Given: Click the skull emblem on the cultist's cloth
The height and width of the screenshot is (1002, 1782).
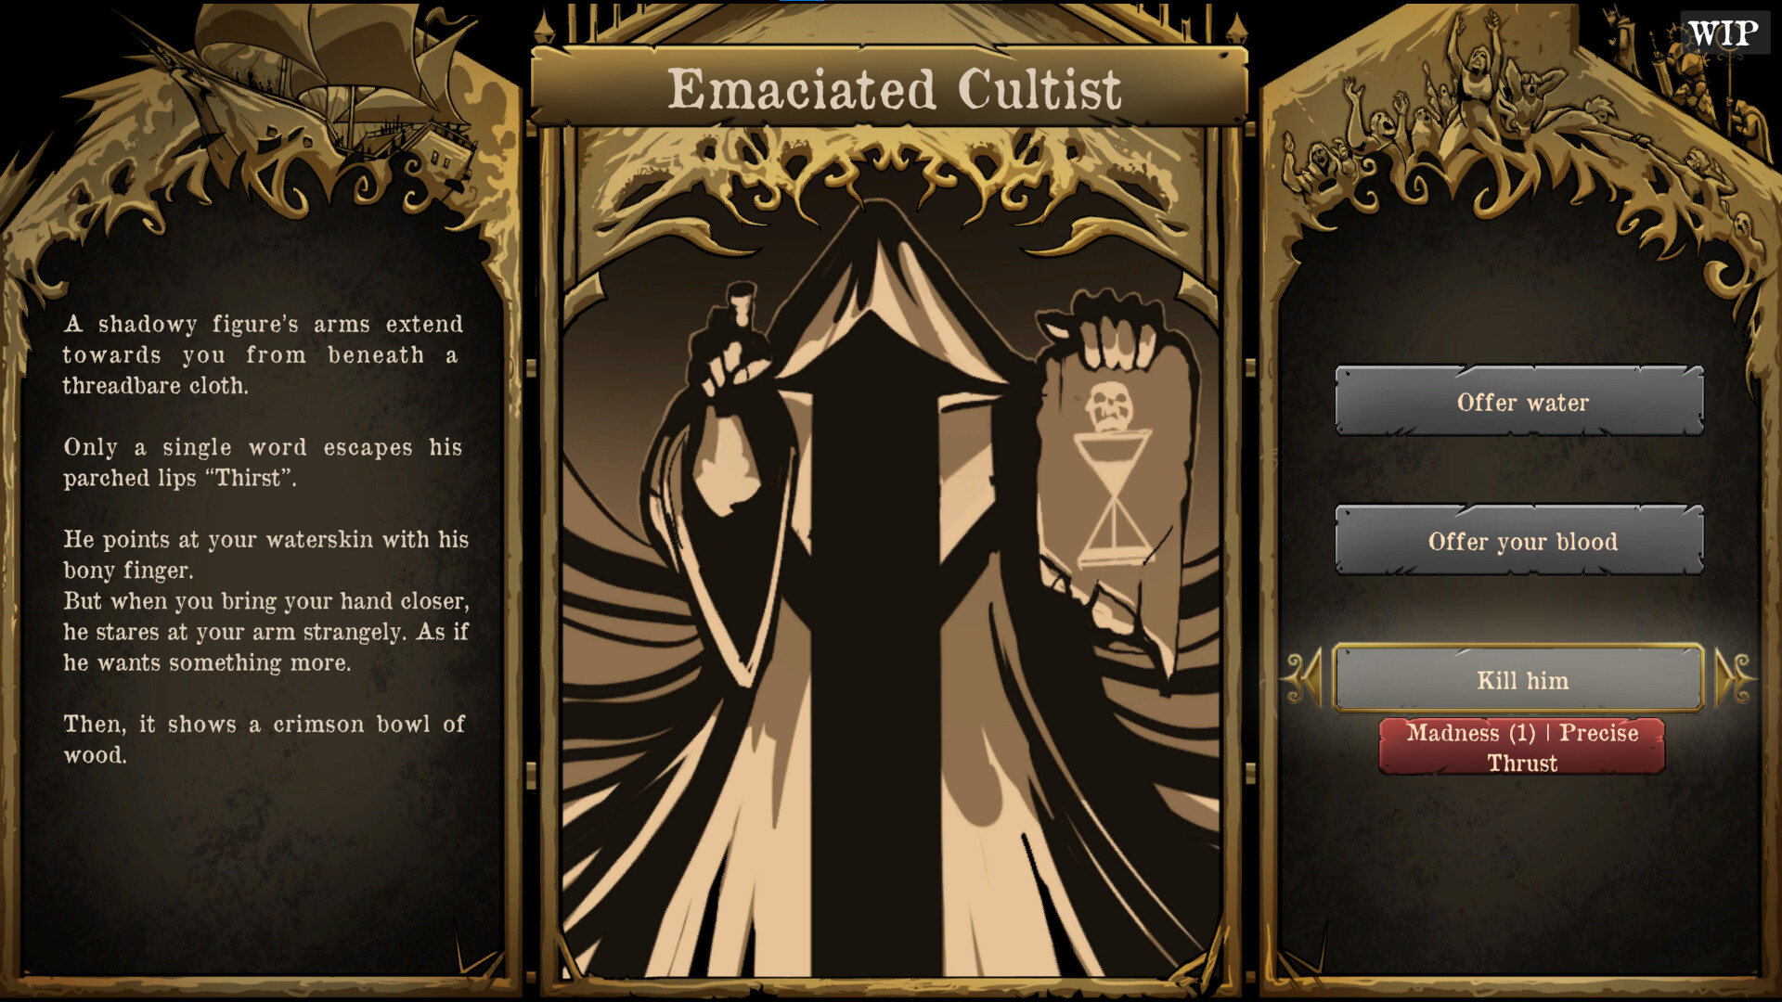Looking at the screenshot, I should pos(1110,405).
